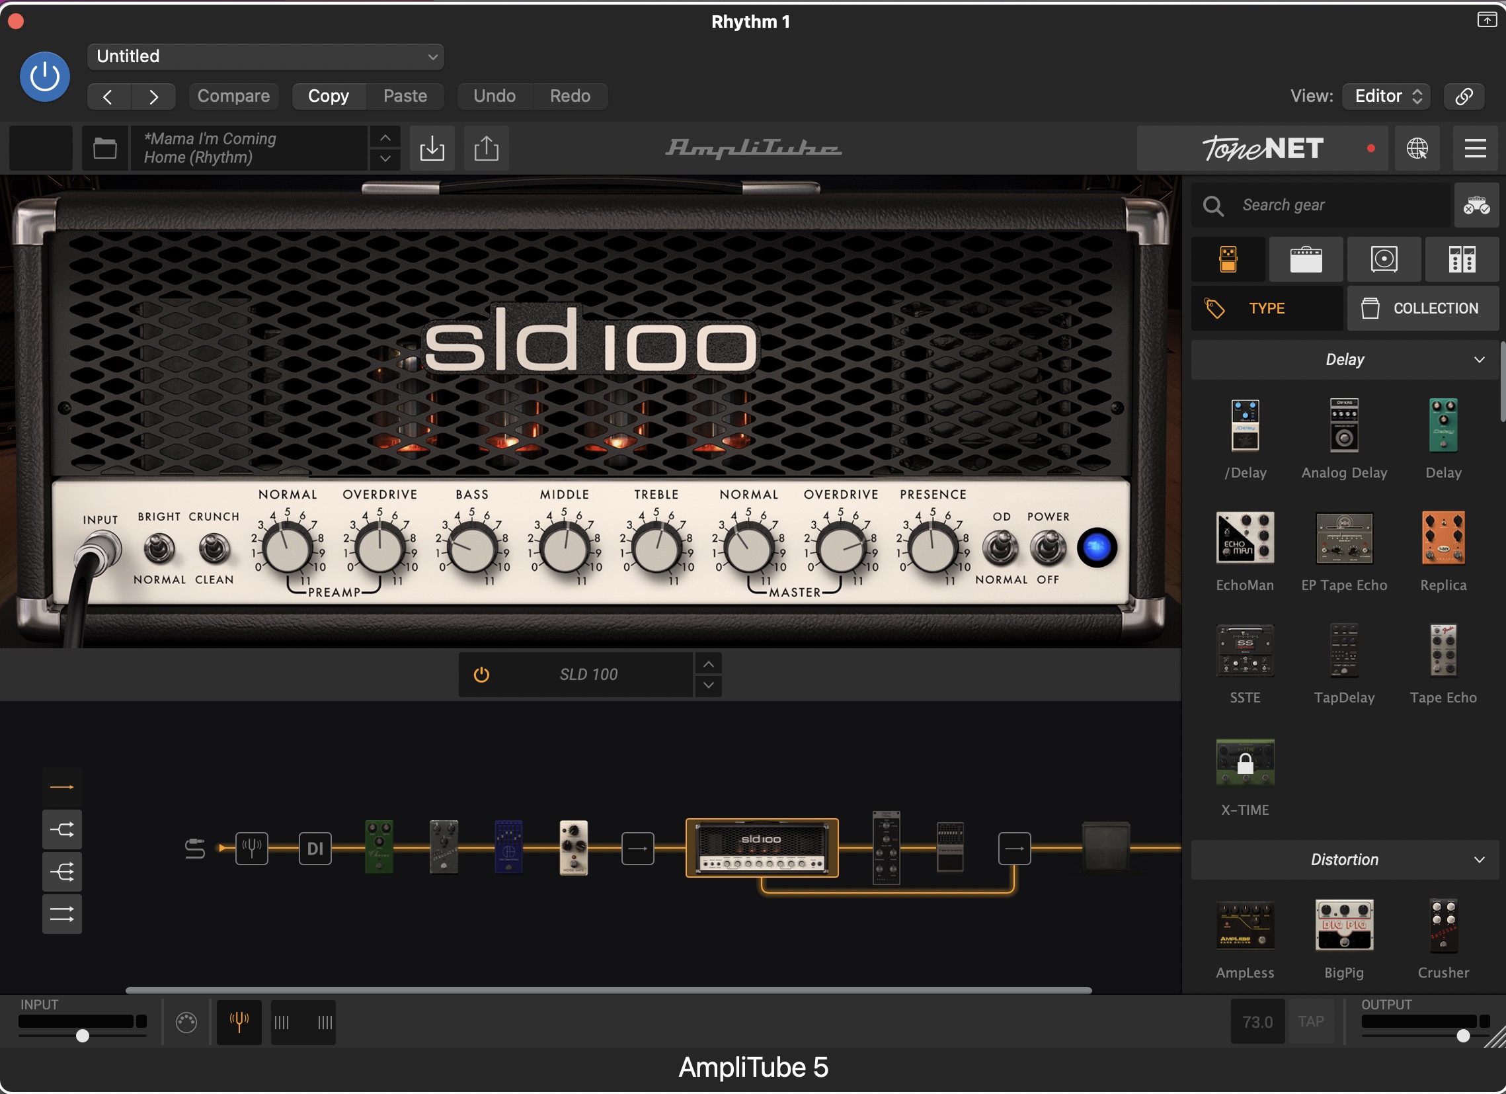
Task: Open the ToneNET globe icon
Action: pos(1416,148)
